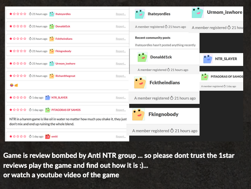Report the Fcktheindians review

[121, 39]
